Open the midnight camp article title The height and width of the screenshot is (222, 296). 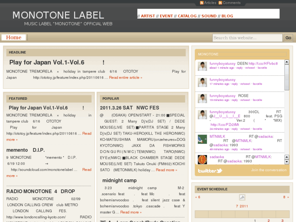point(119,180)
